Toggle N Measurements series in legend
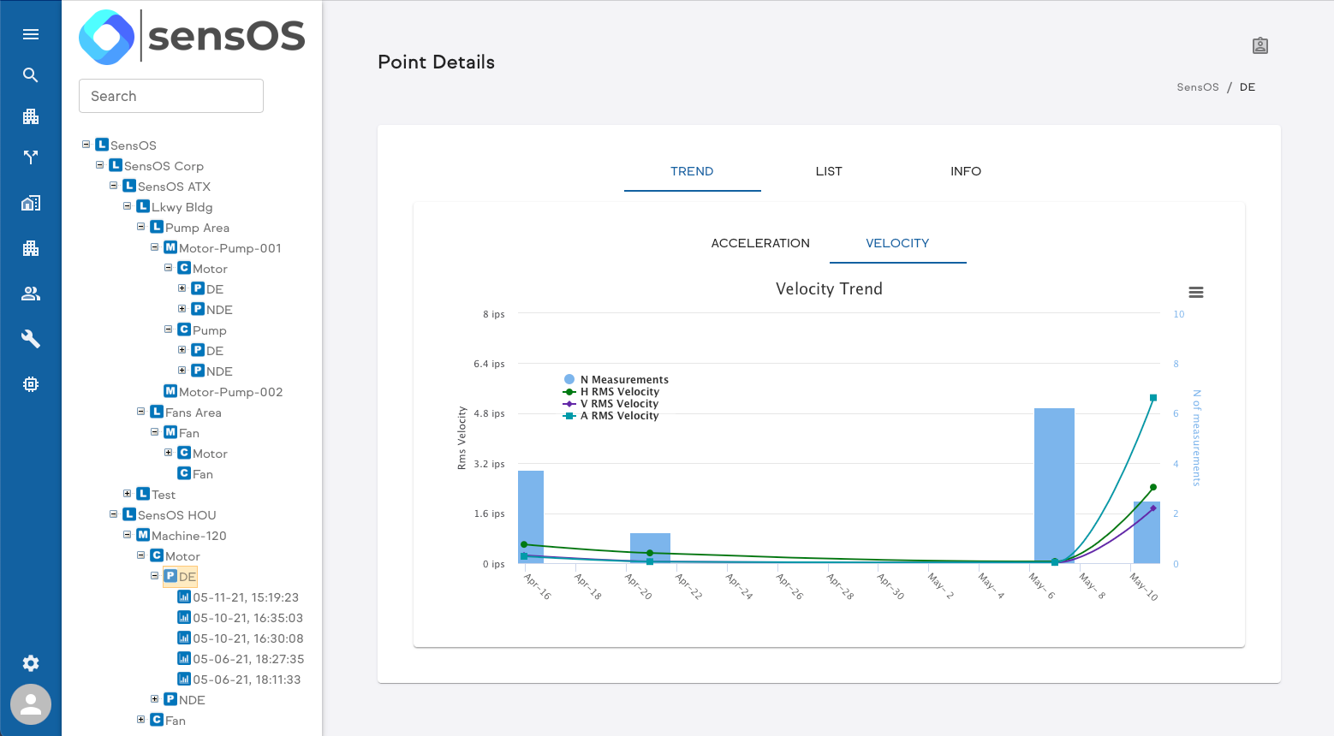The image size is (1334, 736). 616,380
